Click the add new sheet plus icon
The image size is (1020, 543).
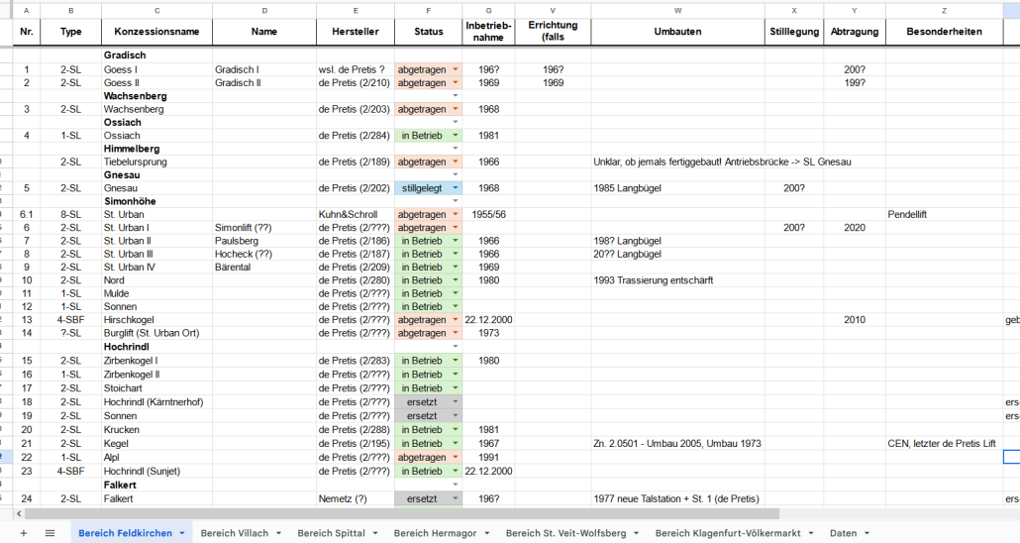[x=23, y=533]
